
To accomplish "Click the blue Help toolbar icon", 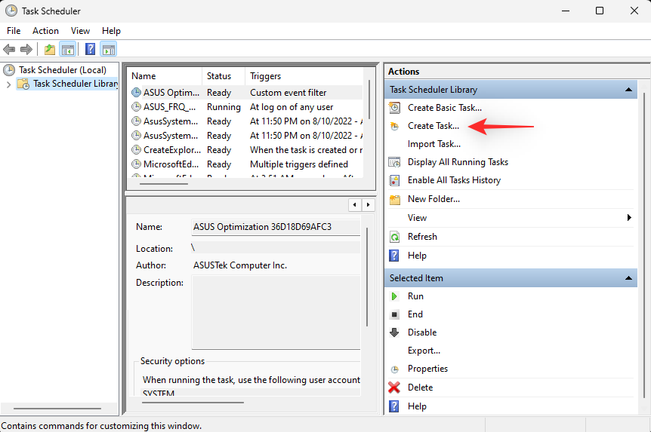I will [90, 50].
